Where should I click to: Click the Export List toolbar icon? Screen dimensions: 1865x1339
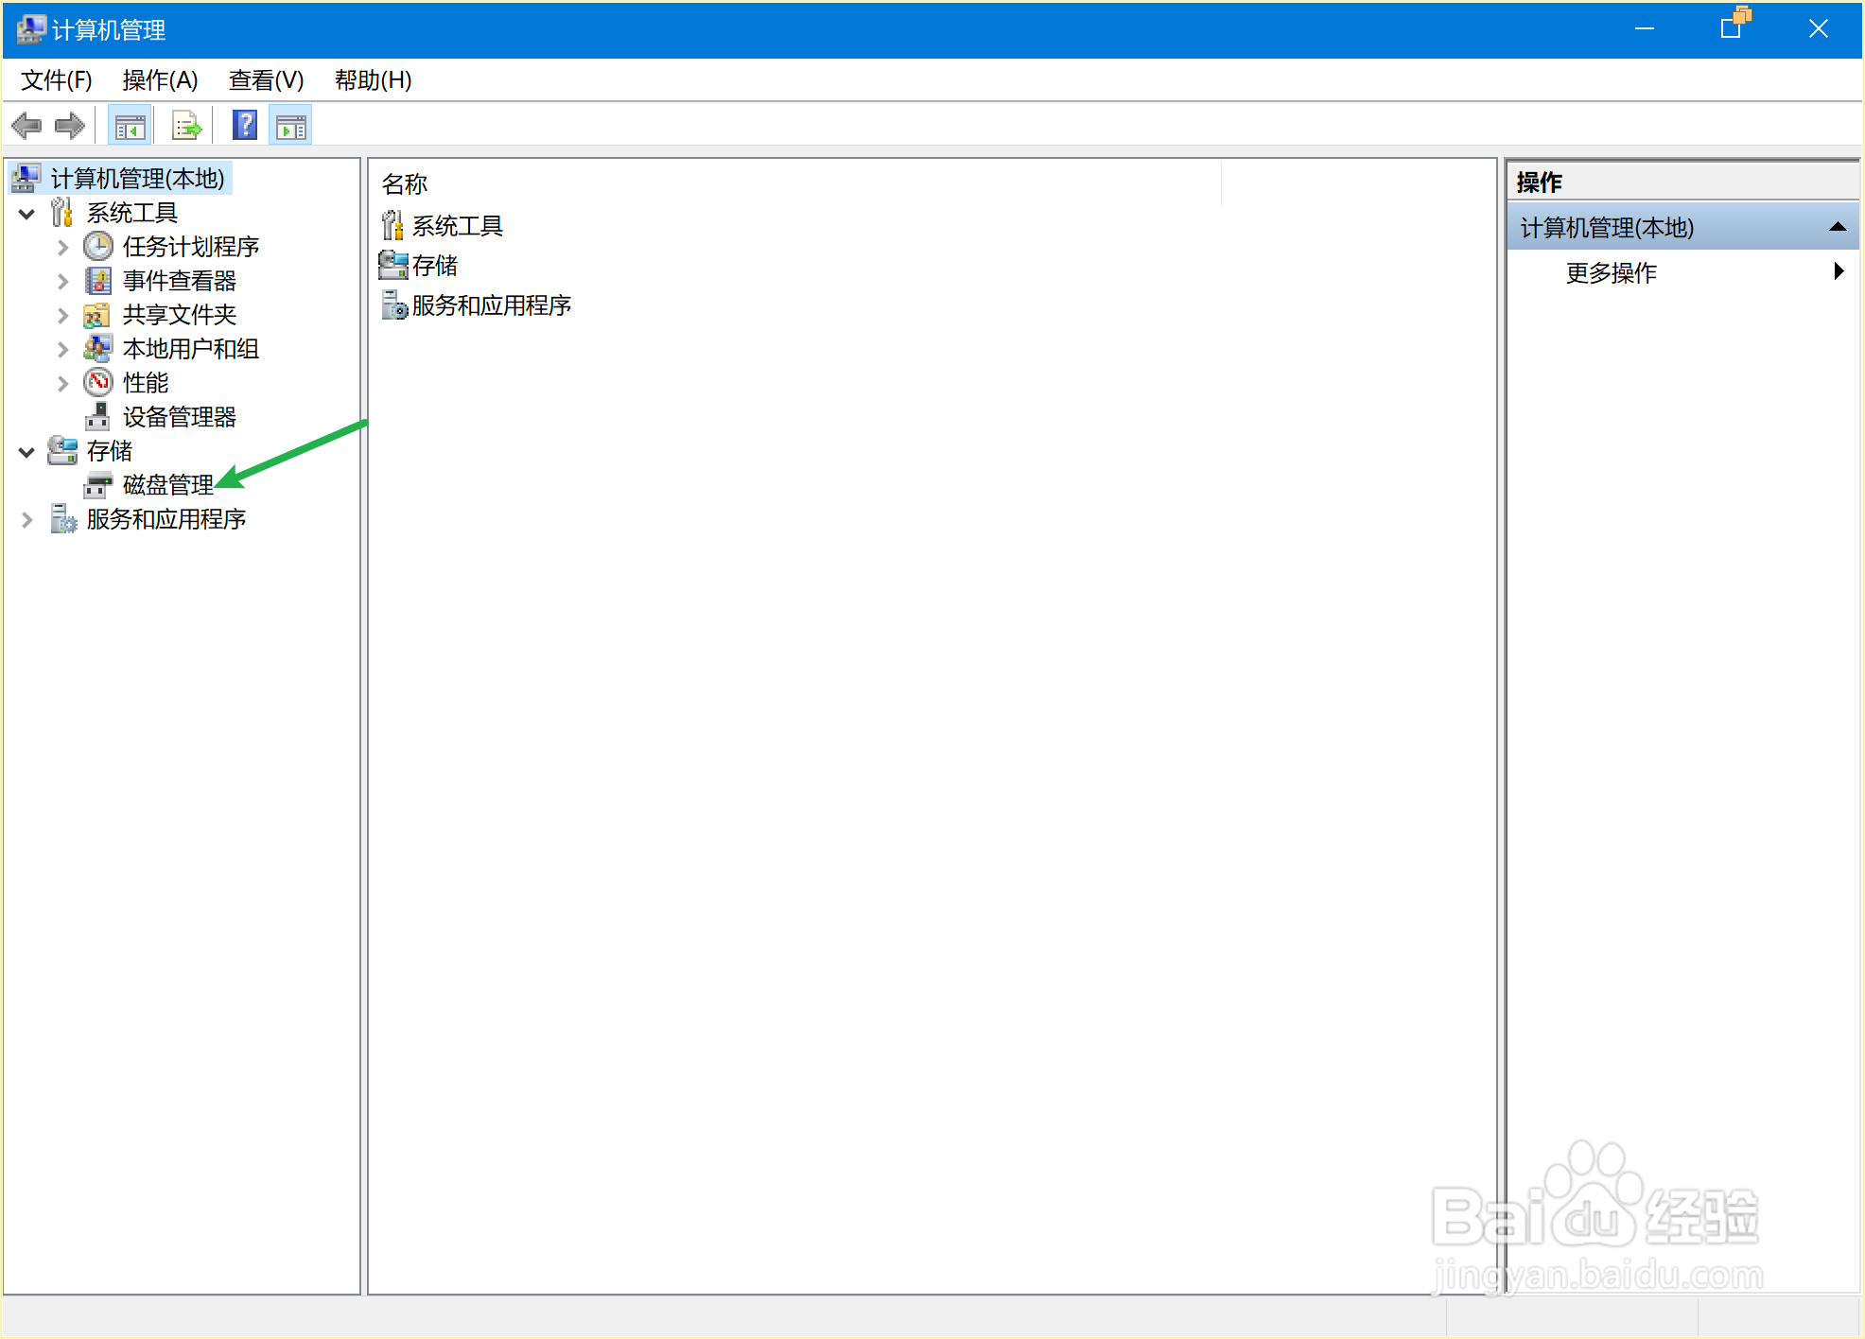(186, 126)
